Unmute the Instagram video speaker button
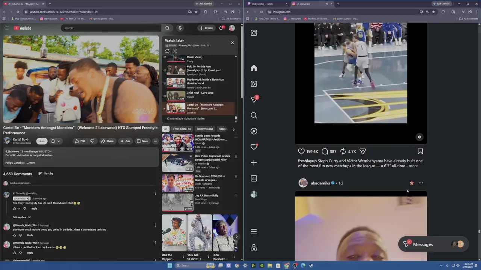Viewport: 481px width, 270px height. (x=419, y=137)
